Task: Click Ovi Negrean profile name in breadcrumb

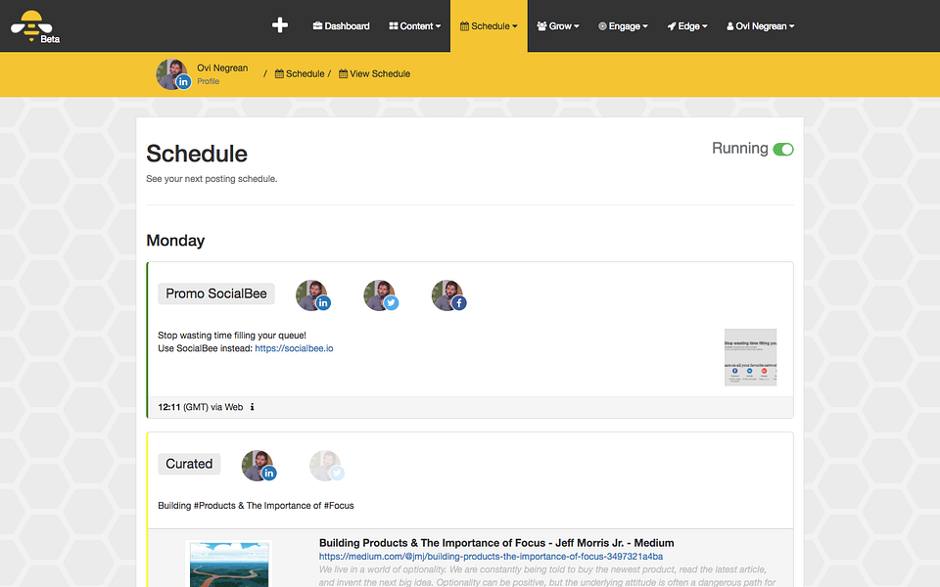Action: pos(222,68)
